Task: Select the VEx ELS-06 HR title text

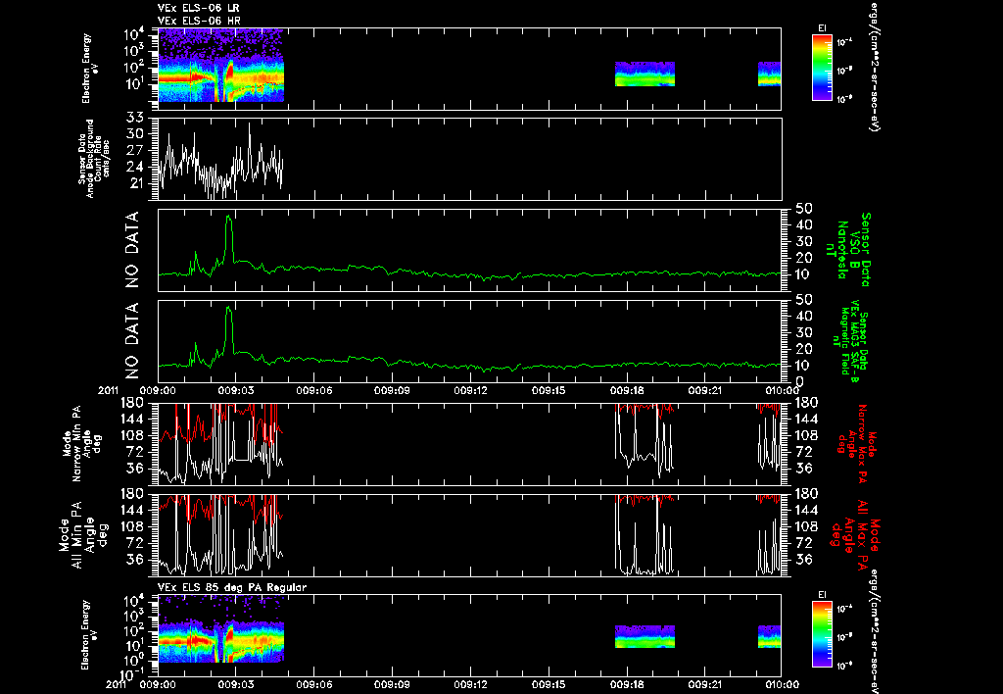Action: [x=199, y=22]
